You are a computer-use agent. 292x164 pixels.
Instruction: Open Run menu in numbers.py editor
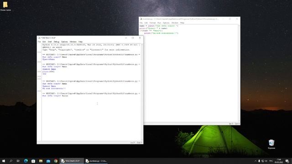click(x=159, y=23)
